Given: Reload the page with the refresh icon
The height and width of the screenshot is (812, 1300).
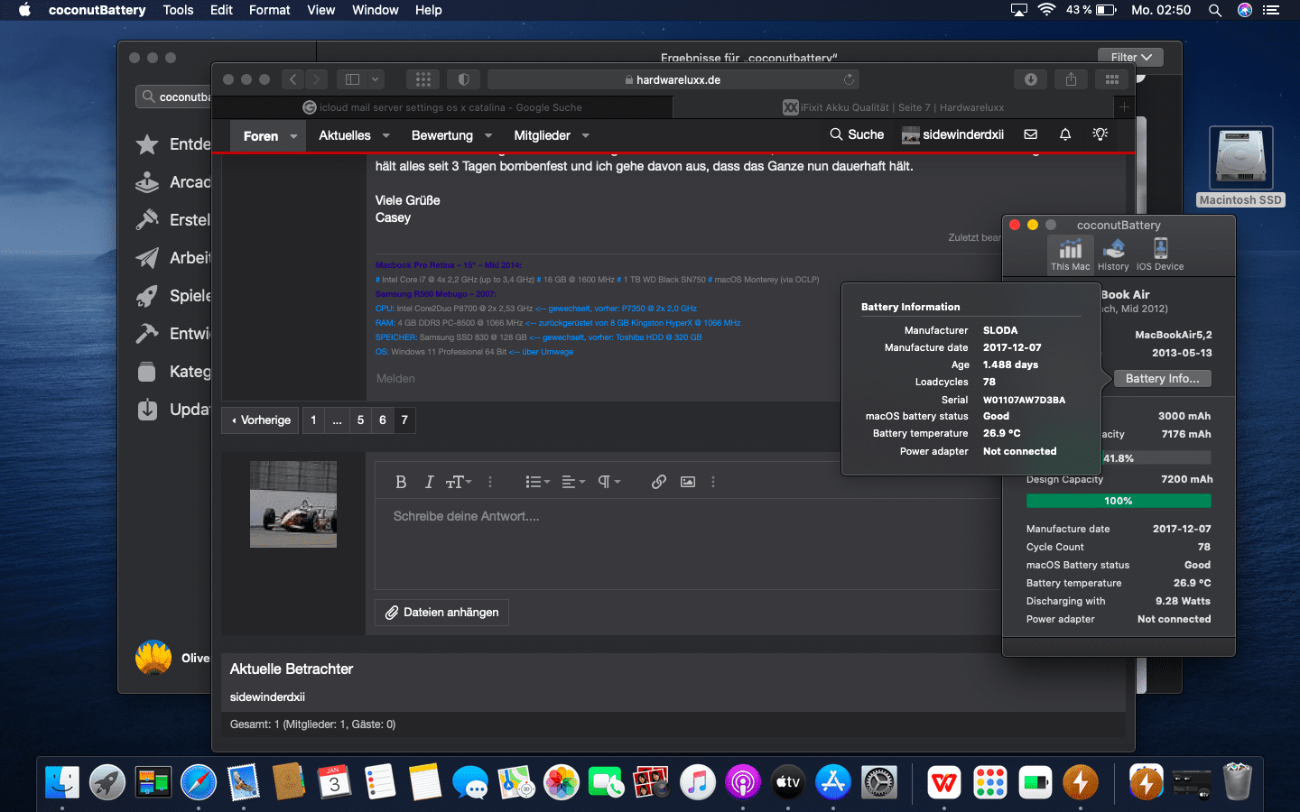Looking at the screenshot, I should 849,79.
